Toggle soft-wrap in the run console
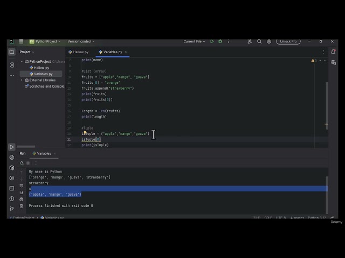The height and width of the screenshot is (258, 345). [x=22, y=186]
